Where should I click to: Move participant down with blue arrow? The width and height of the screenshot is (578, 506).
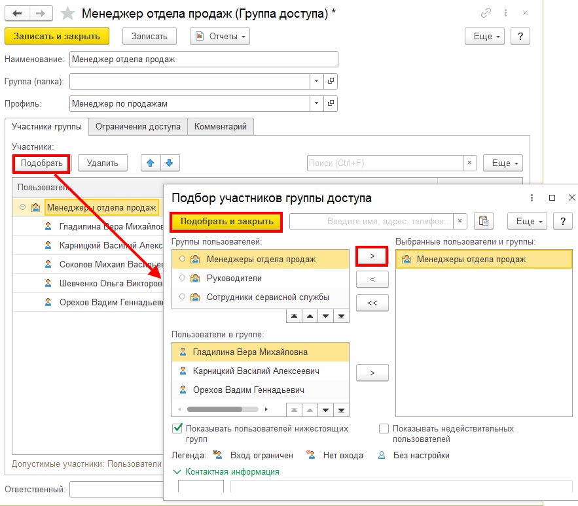(170, 163)
